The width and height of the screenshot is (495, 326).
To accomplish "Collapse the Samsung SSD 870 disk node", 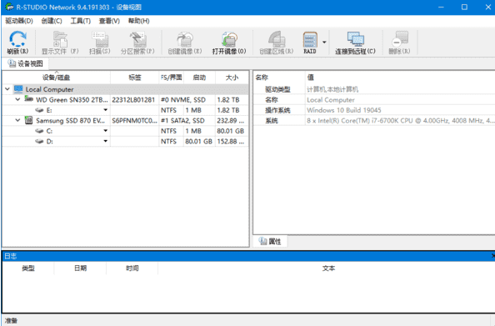I will click(18, 120).
